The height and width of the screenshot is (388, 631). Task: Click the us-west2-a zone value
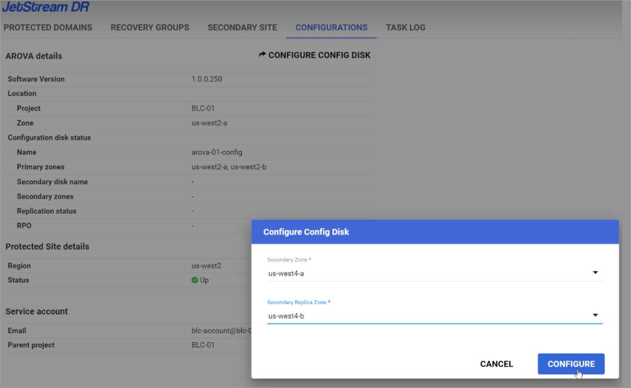[x=209, y=123]
